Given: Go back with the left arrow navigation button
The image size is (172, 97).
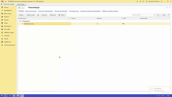Looking at the screenshot, I should (19, 8).
